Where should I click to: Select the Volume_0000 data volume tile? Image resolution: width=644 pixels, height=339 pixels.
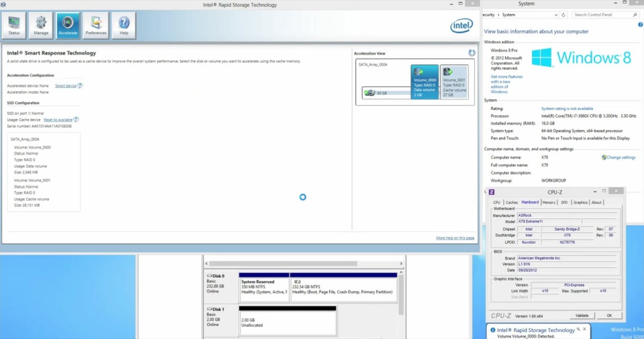[x=425, y=82]
